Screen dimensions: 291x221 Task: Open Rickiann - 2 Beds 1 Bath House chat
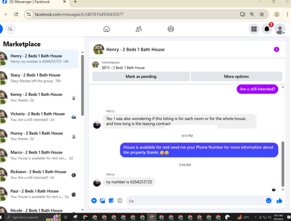(x=39, y=174)
